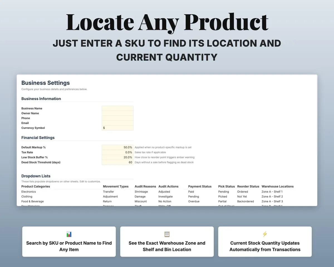Click the note about product-specific markup
Screen dimensions: 334x267
(x=163, y=147)
